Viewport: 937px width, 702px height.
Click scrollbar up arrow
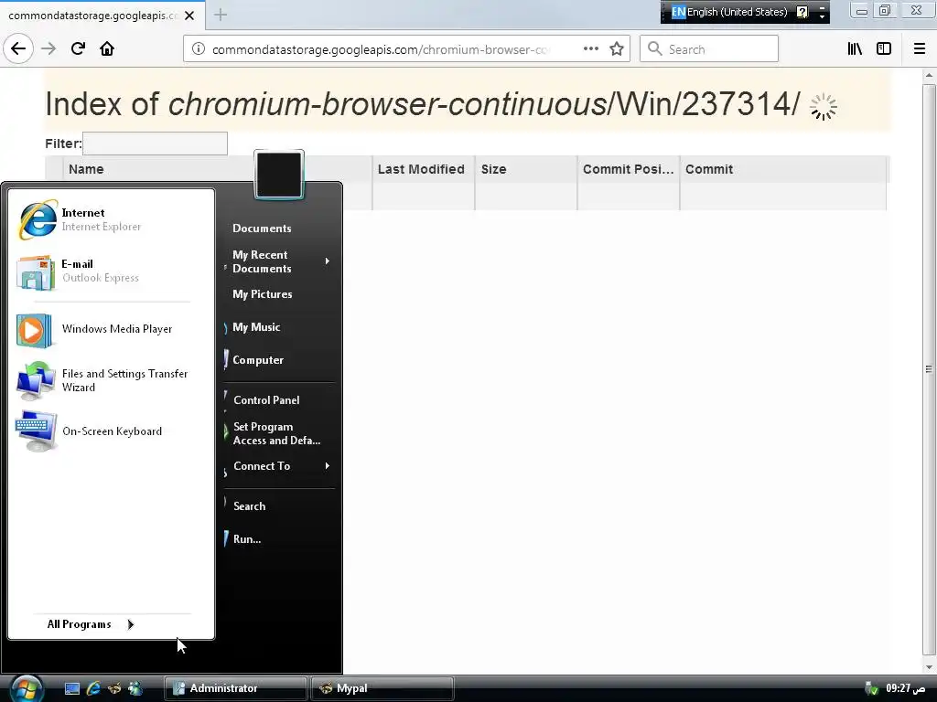pos(929,75)
